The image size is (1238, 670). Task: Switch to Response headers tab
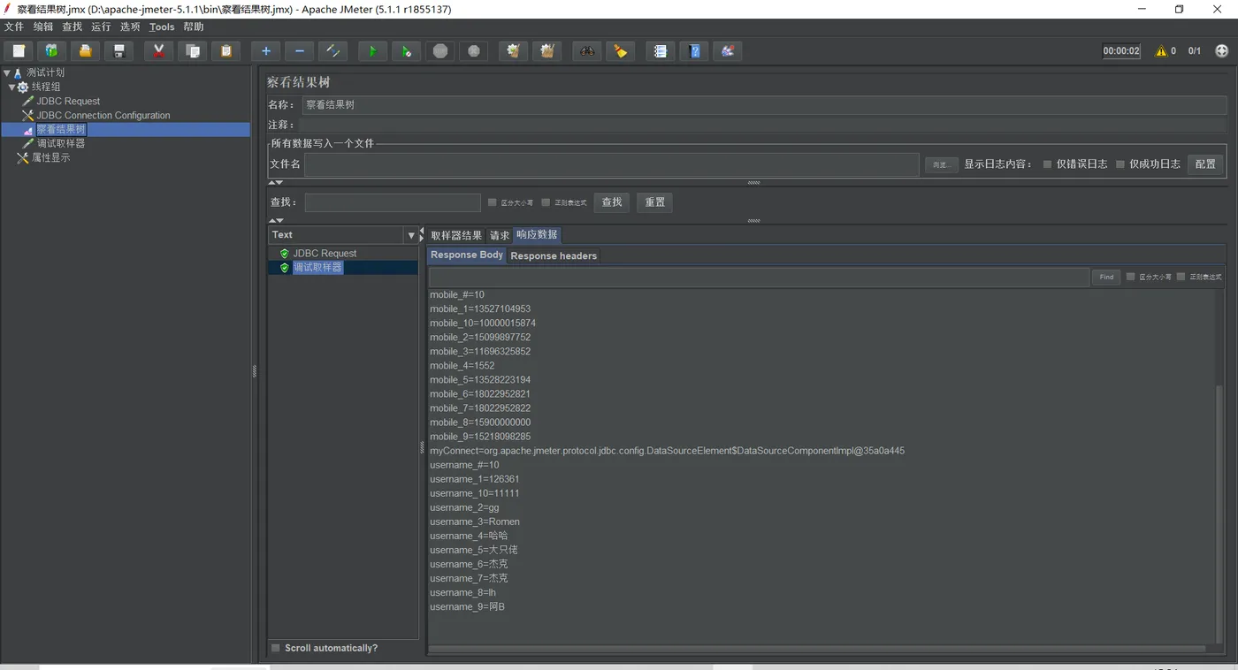[554, 255]
